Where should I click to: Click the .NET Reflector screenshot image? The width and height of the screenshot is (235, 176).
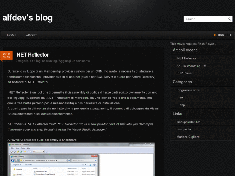click(x=81, y=159)
